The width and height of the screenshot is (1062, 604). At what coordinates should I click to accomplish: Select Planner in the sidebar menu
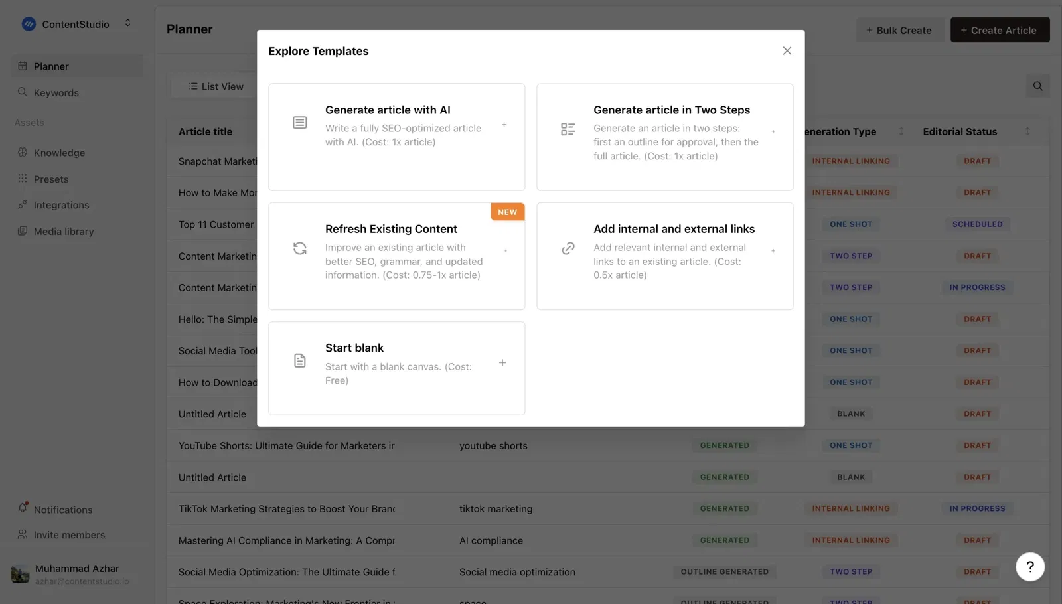[x=51, y=66]
